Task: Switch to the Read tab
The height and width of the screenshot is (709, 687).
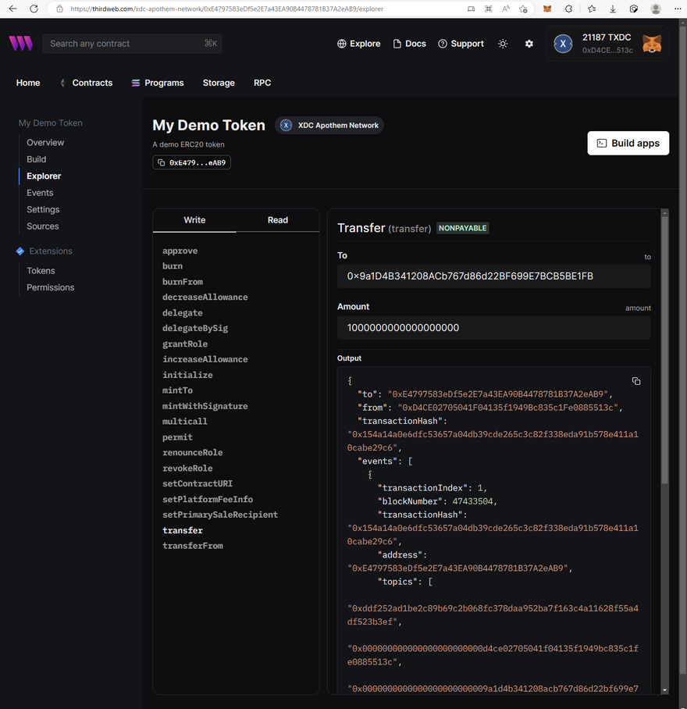Action: pos(278,220)
